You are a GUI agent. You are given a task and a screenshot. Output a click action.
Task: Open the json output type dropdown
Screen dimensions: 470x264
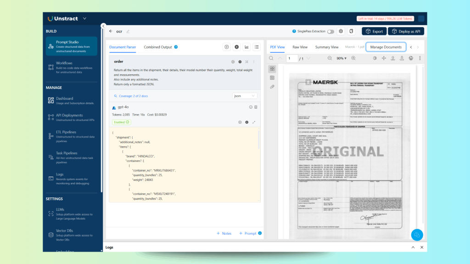tap(245, 96)
